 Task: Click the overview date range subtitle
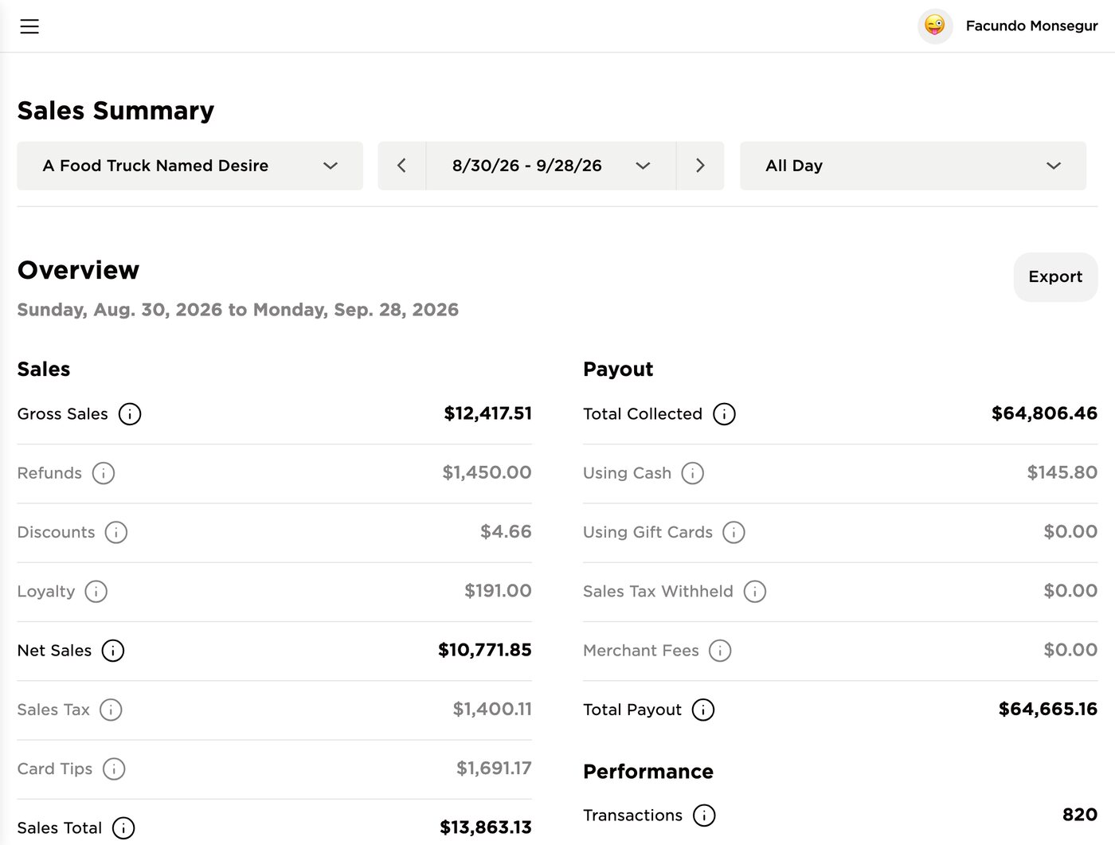coord(238,310)
